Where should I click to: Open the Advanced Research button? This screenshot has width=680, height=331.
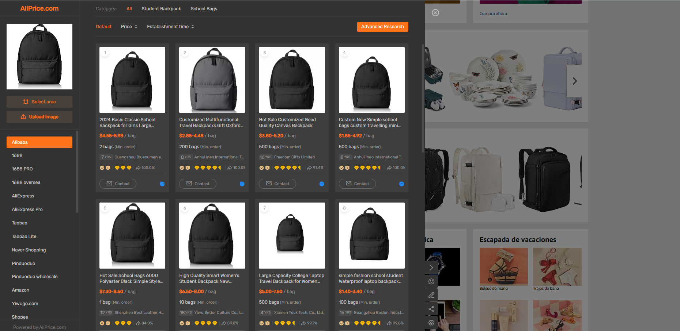[x=382, y=27]
